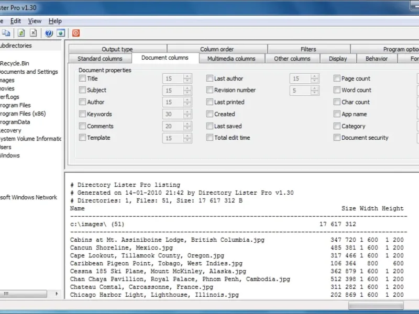
Task: Tick the Last printed checkbox
Action: pyautogui.click(x=210, y=102)
